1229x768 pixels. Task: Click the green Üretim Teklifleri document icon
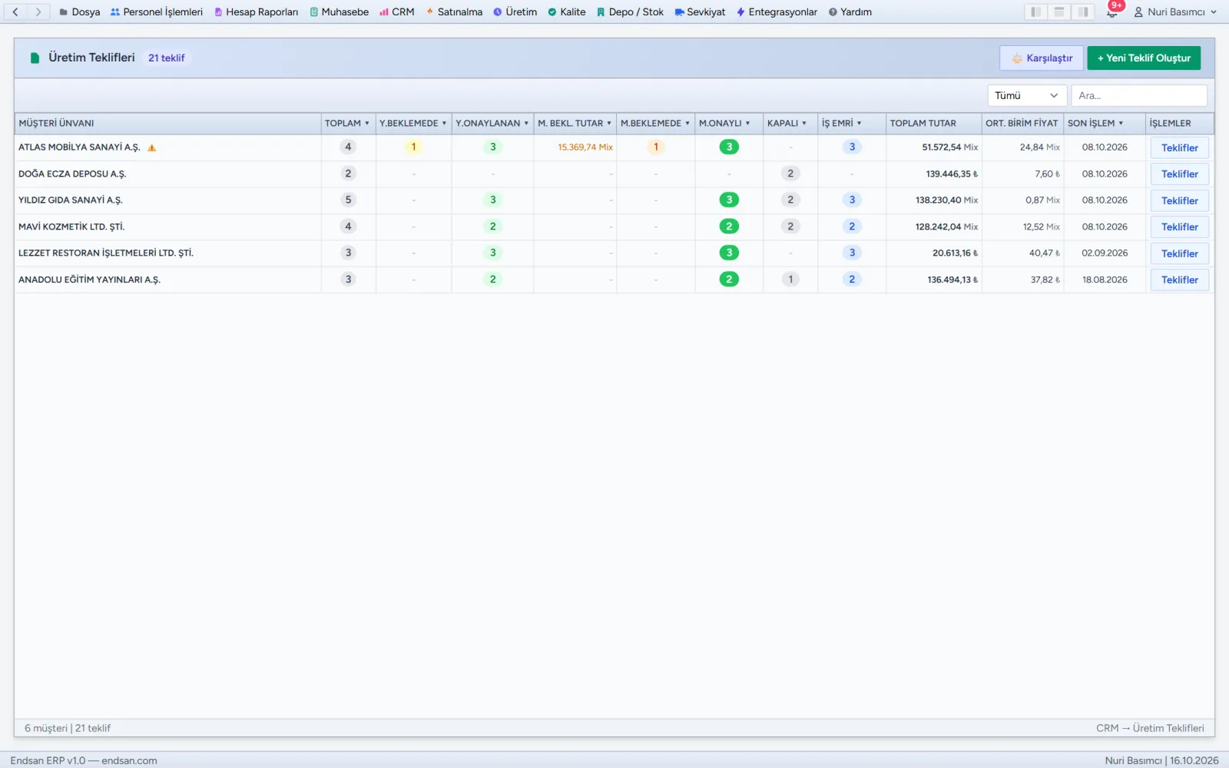tap(35, 58)
